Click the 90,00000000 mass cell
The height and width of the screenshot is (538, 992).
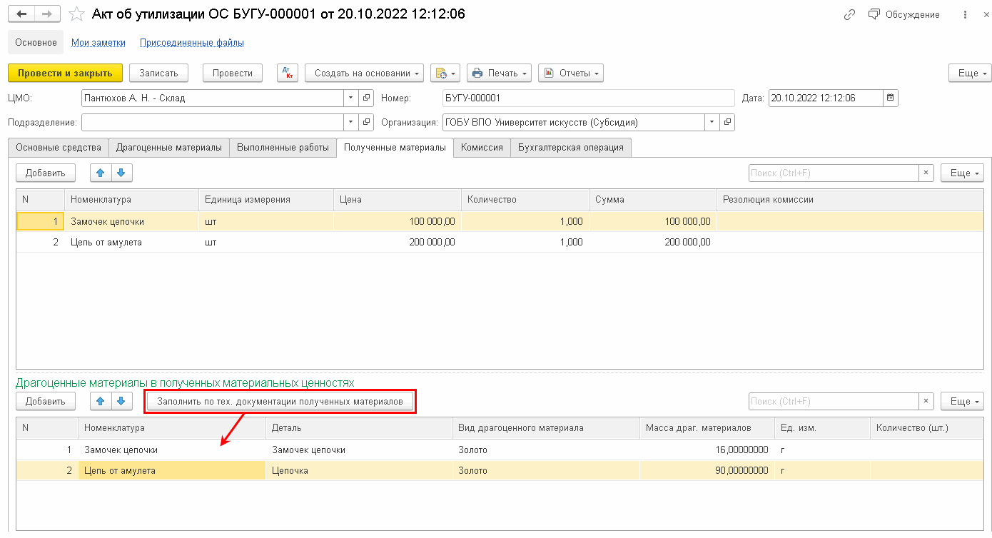707,471
